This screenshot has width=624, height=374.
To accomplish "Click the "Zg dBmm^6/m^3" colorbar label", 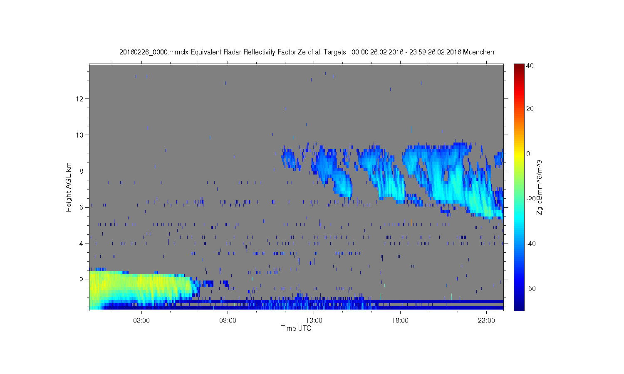I will (540, 187).
